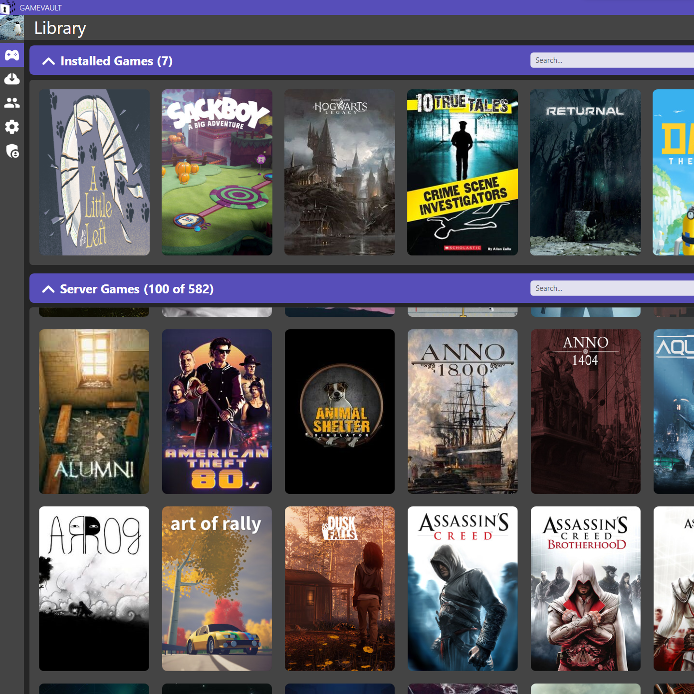Open the Community people icon in sidebar

(12, 103)
